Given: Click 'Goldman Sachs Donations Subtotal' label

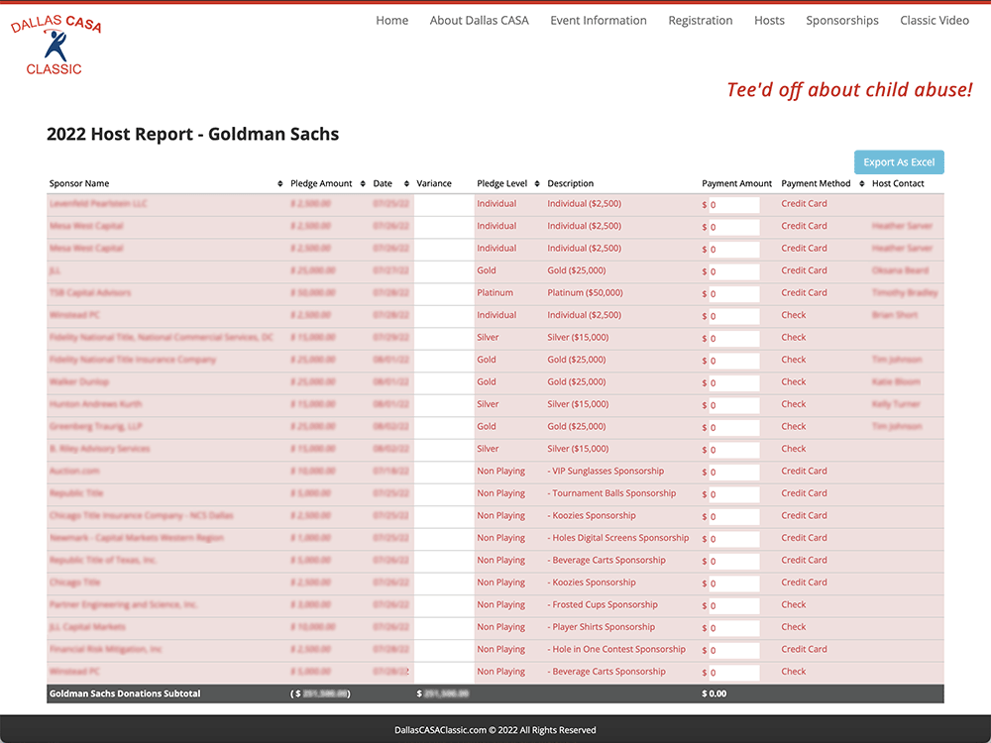Looking at the screenshot, I should pos(125,693).
